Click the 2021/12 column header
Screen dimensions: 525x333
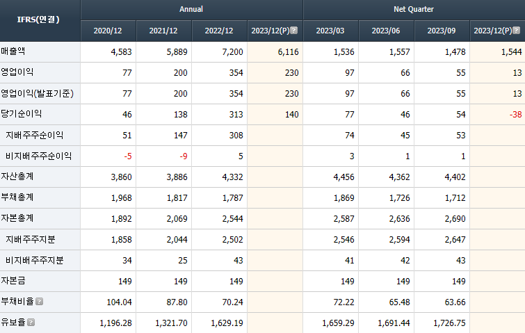pyautogui.click(x=163, y=31)
